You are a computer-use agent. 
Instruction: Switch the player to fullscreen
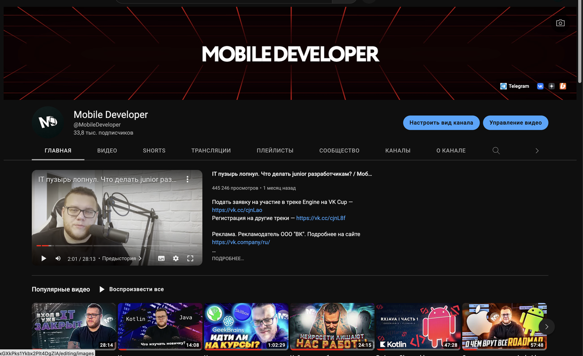click(190, 259)
